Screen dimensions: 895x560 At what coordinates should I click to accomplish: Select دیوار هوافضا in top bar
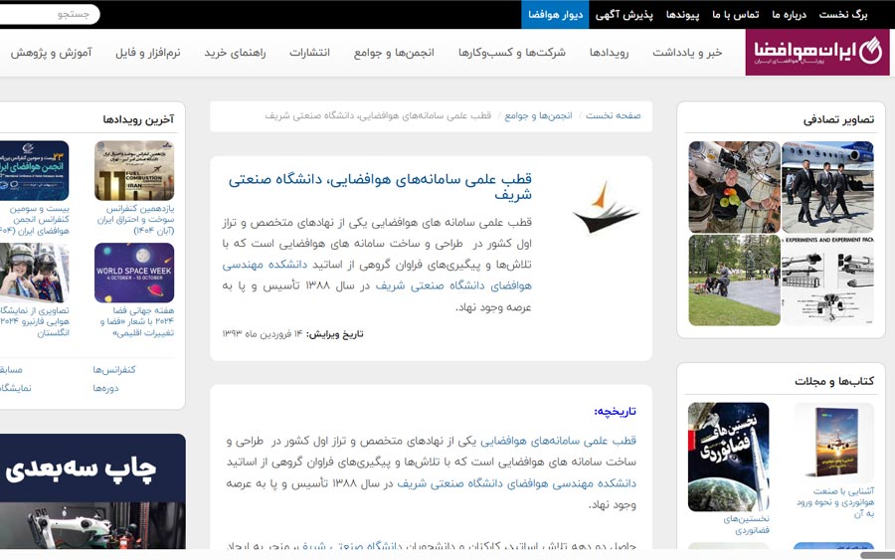pyautogui.click(x=548, y=15)
